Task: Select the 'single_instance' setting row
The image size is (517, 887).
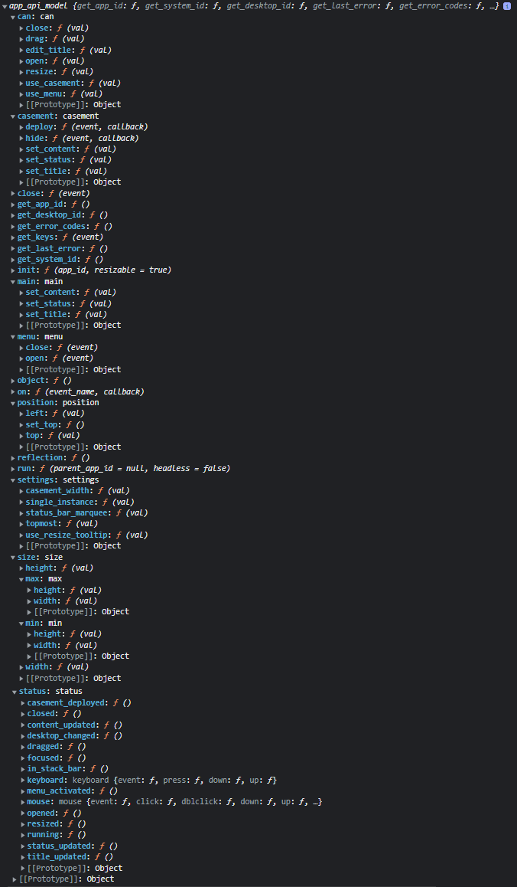Action: tap(76, 502)
